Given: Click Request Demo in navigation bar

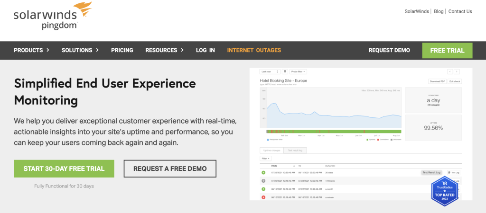Looking at the screenshot, I should click(389, 50).
